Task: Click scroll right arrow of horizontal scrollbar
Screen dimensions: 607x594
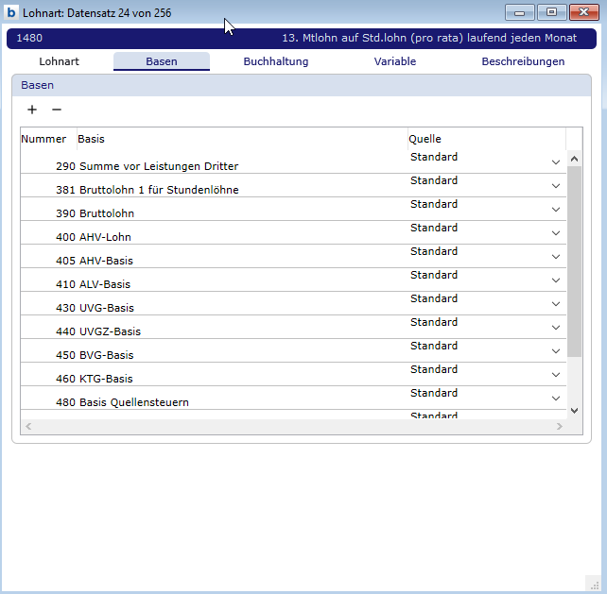Action: pos(560,427)
